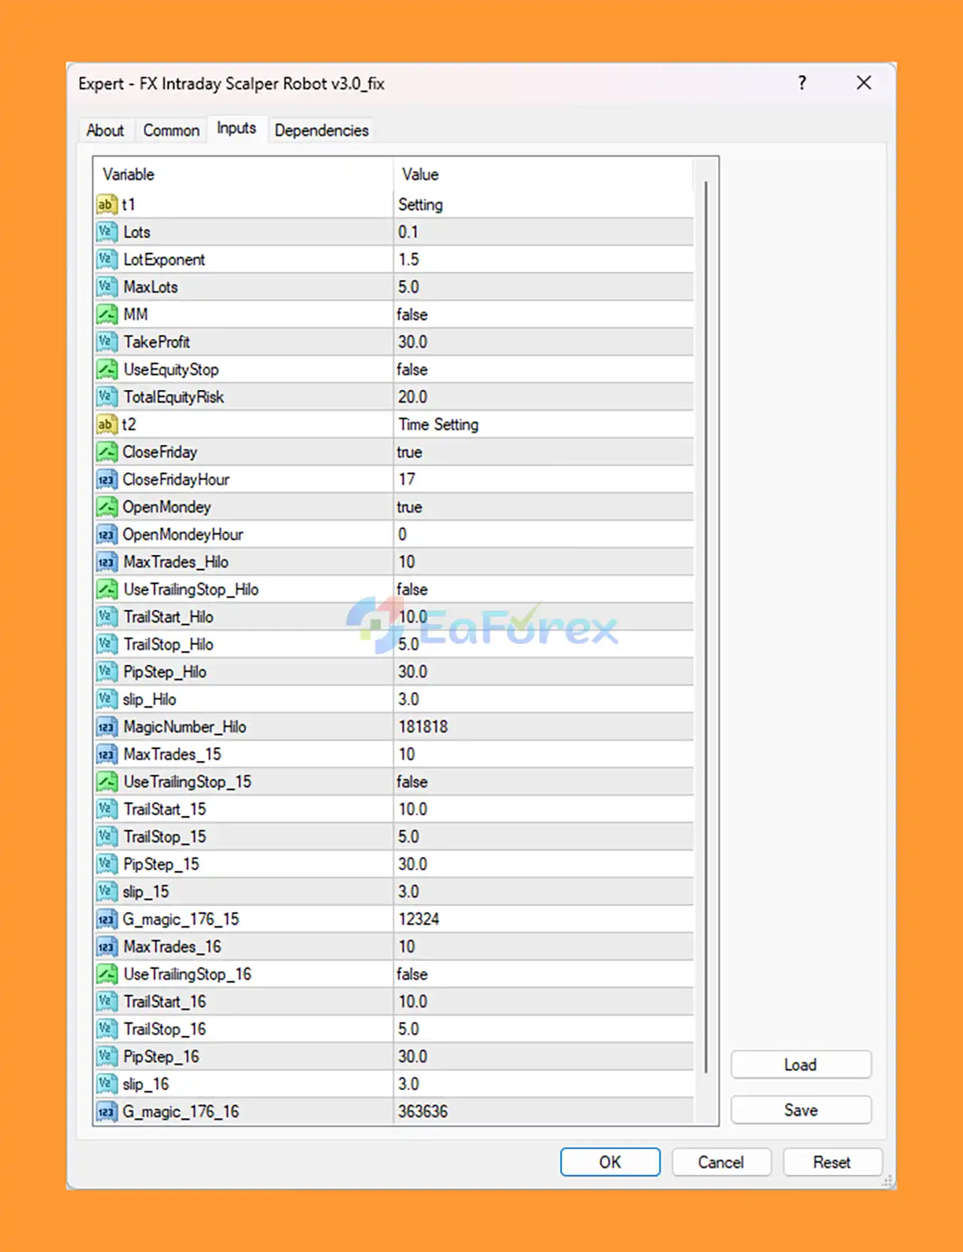Screen dimensions: 963x1252
Task: Click the string icon beside t1
Action: point(107,205)
